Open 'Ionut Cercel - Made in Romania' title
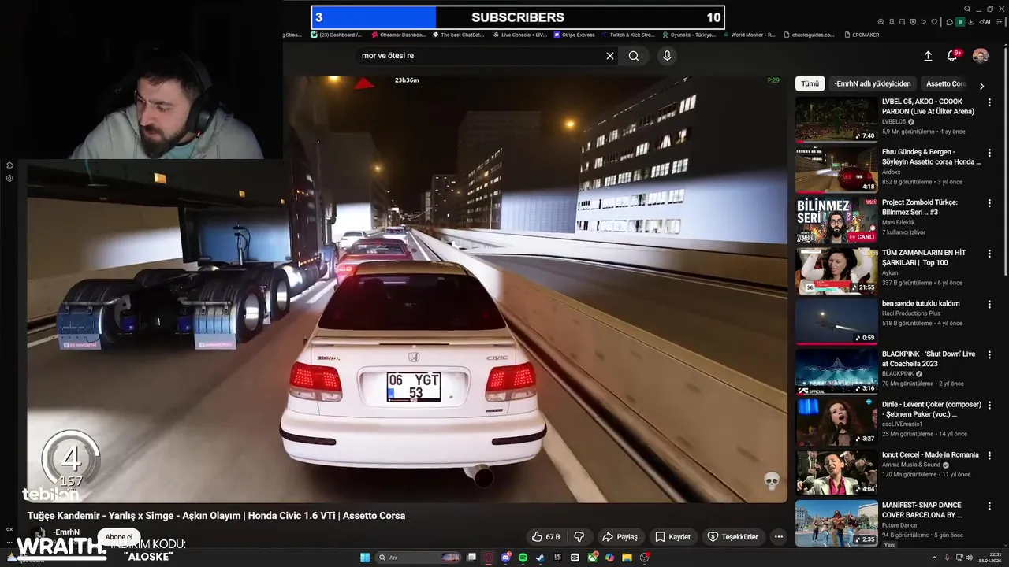The height and width of the screenshot is (567, 1009). point(930,454)
